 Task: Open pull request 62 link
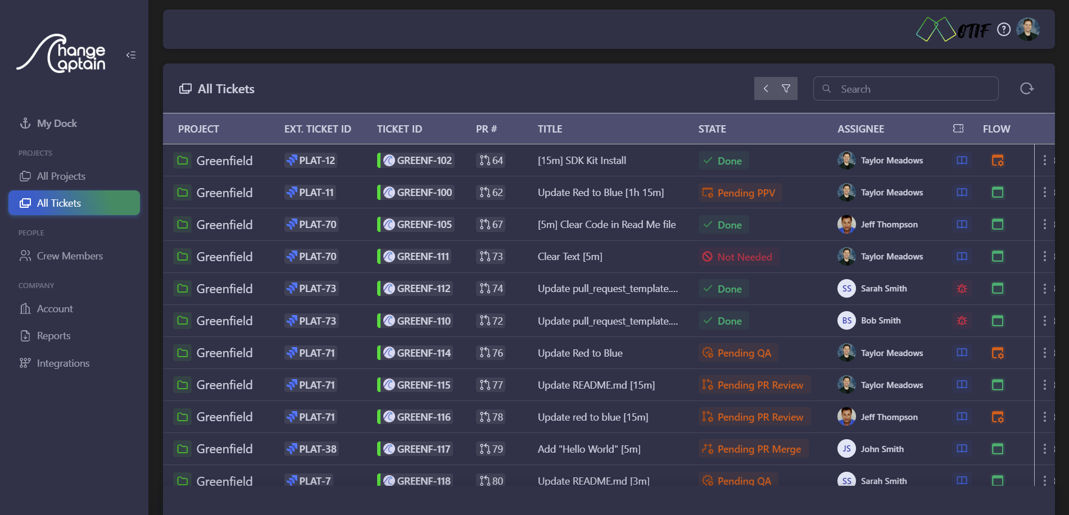click(x=491, y=193)
